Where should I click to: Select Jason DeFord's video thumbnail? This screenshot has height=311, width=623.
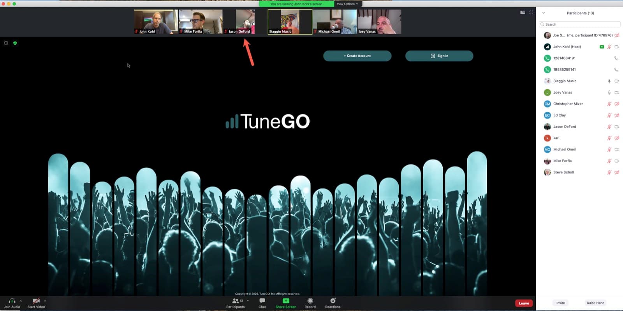[245, 22]
